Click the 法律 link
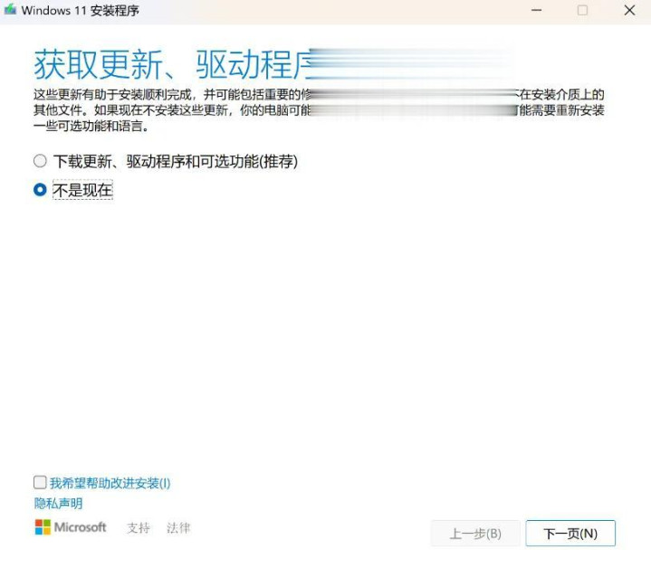 (x=178, y=528)
